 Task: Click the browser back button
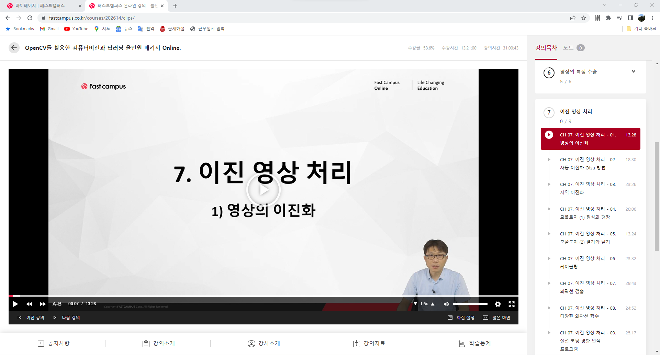[8, 18]
